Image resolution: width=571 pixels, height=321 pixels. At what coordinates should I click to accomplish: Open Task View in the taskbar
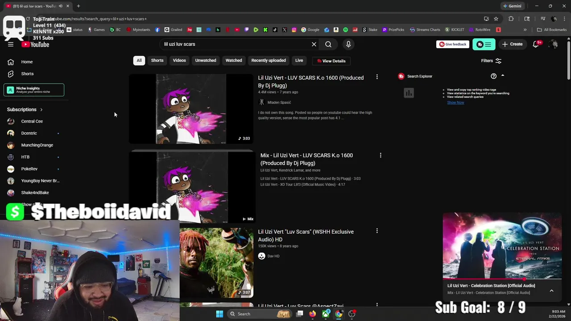tap(300, 314)
